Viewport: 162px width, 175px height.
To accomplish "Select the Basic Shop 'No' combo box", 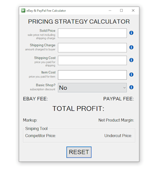I will [93, 87].
